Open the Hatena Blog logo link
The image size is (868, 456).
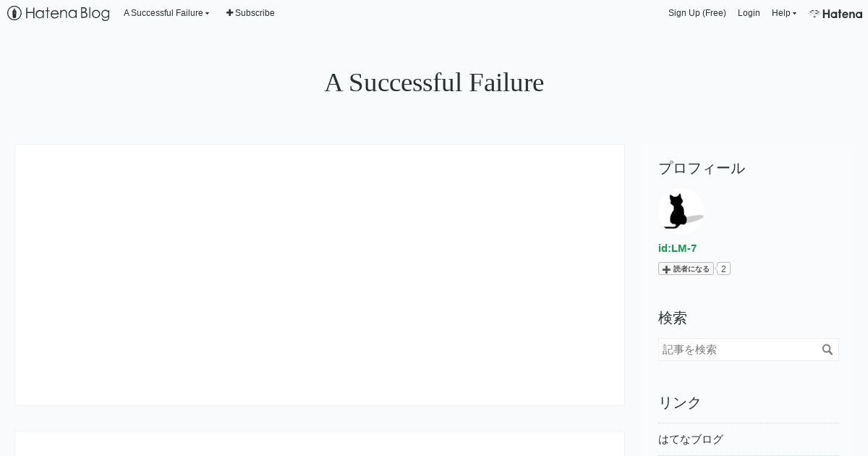[59, 13]
